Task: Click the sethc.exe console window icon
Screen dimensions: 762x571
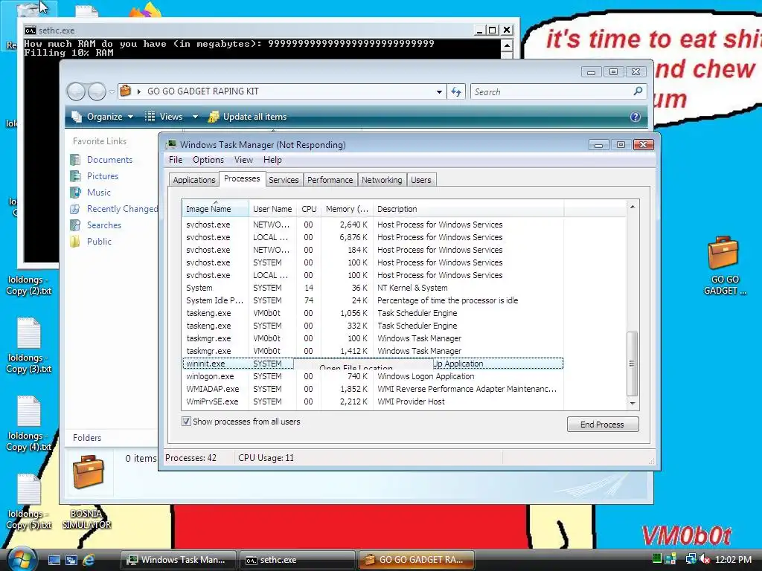Action: pos(30,30)
